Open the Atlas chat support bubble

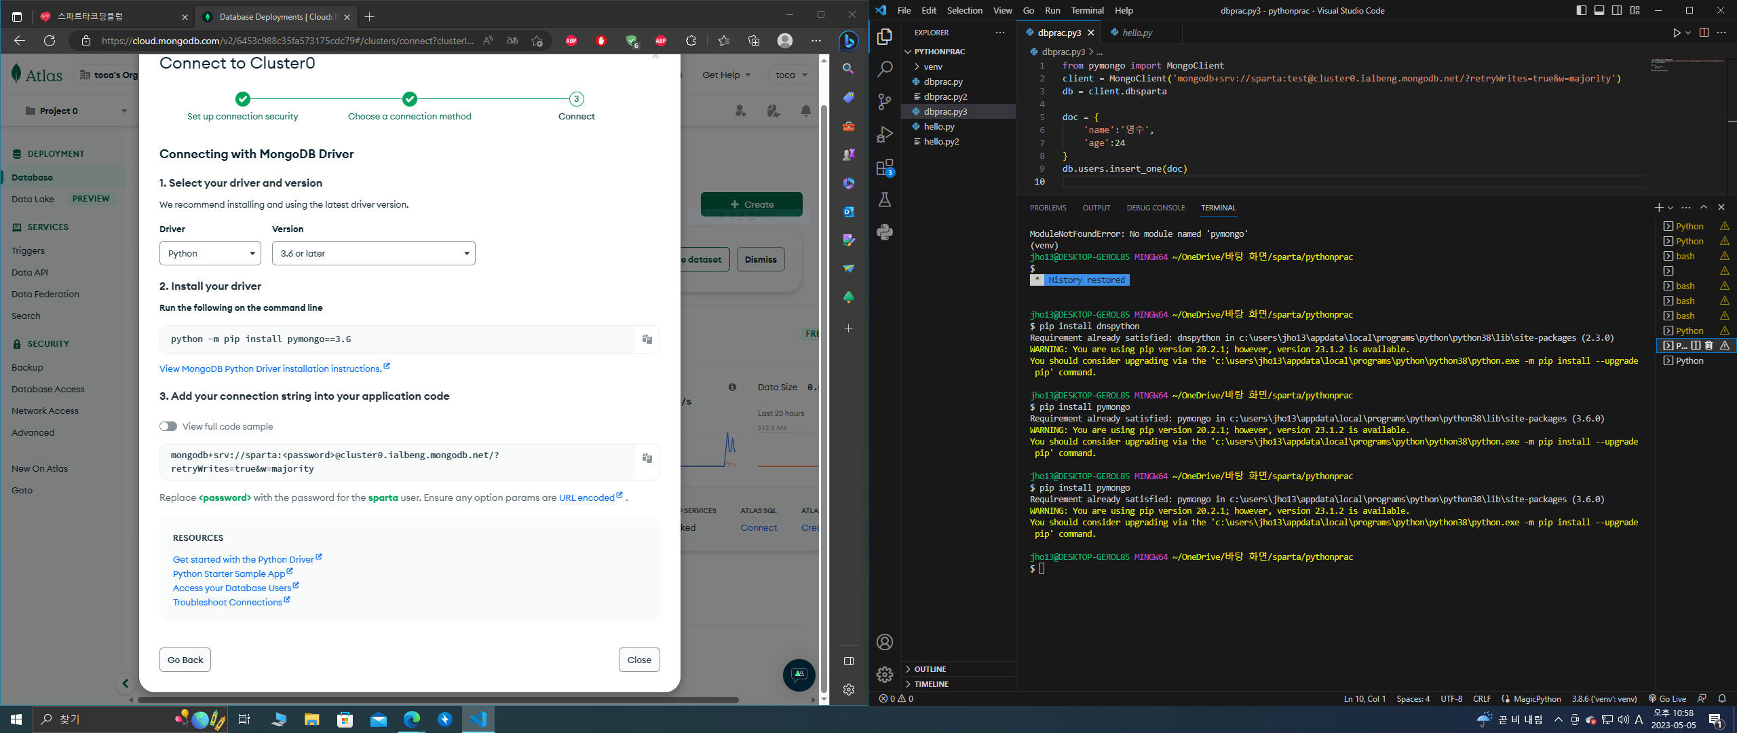coord(799,675)
